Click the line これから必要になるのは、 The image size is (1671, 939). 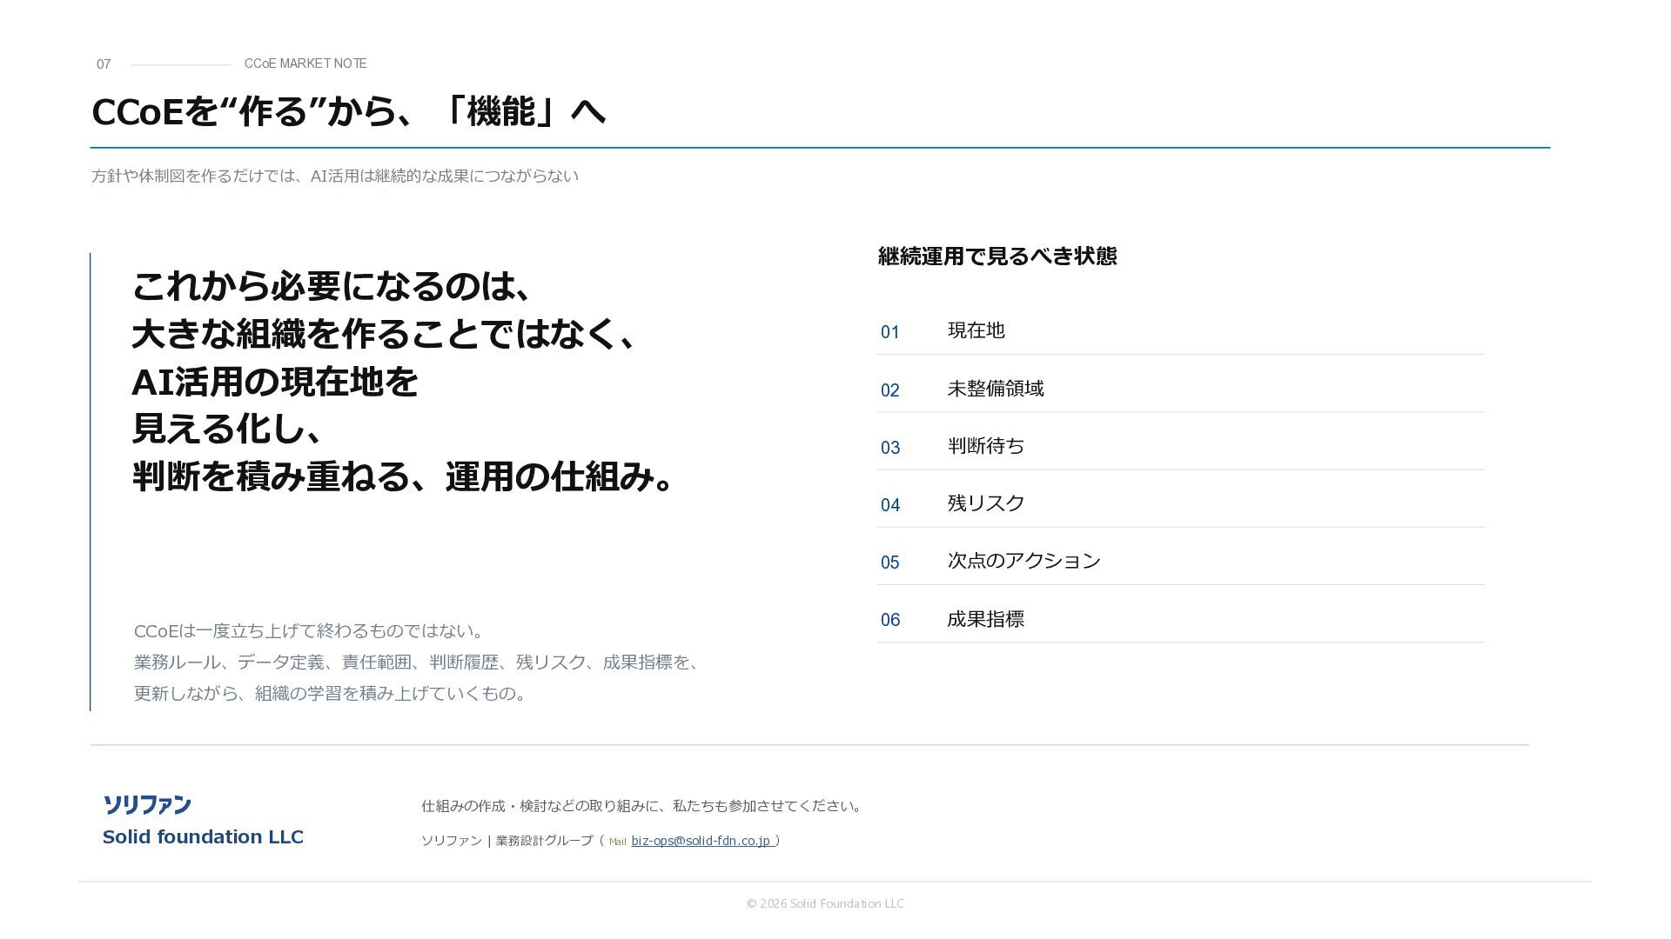click(x=332, y=286)
